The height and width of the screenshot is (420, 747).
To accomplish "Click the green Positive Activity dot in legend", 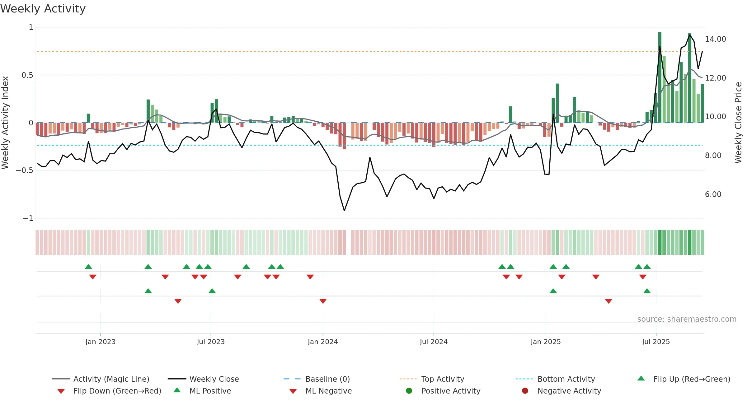I will pyautogui.click(x=409, y=391).
